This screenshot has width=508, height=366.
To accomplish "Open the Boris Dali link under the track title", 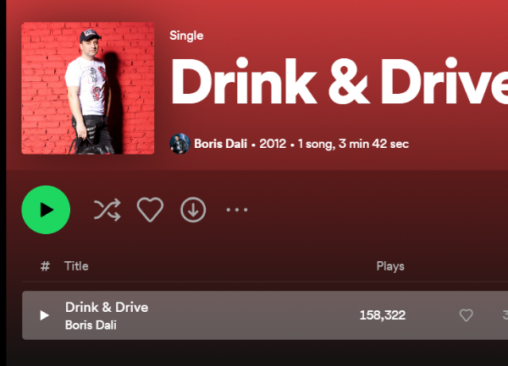I will (x=91, y=325).
